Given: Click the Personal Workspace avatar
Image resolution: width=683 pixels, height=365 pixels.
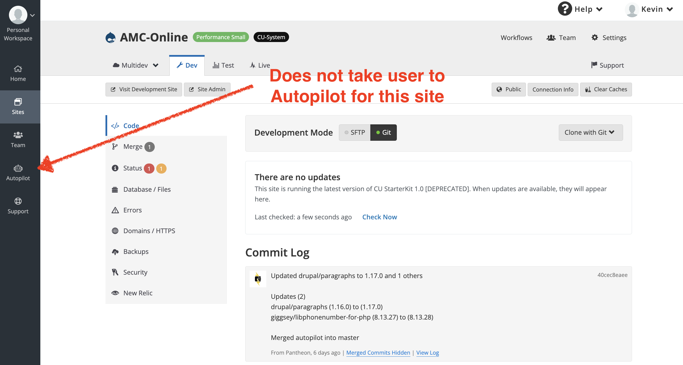Looking at the screenshot, I should coord(18,15).
